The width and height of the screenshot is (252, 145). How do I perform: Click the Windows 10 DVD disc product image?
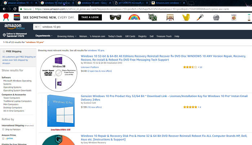[x=58, y=73]
